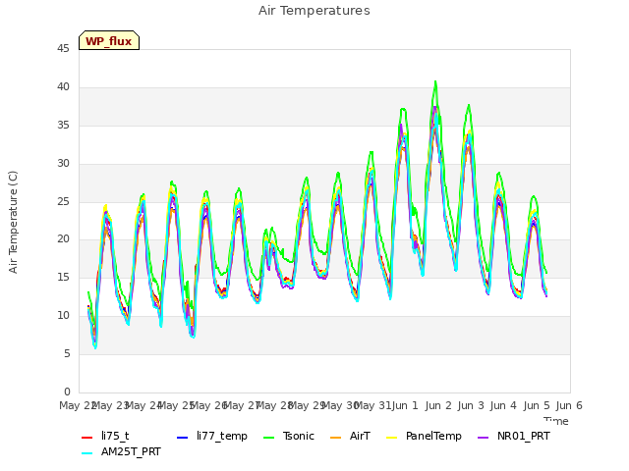629x471 pixels.
Task: Click the WP_flux label box
Action: 109,40
